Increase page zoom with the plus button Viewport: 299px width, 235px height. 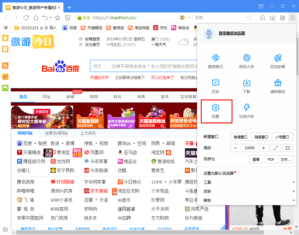[x=263, y=148]
